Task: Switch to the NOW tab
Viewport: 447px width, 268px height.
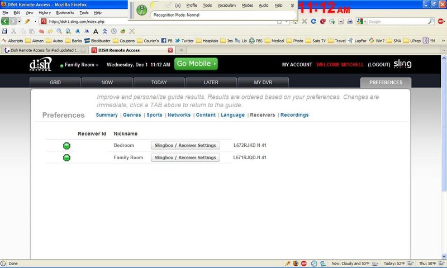Action: (107, 83)
